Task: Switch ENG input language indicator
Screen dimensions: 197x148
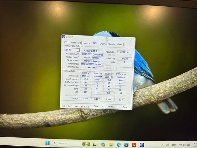Action: click(174, 145)
